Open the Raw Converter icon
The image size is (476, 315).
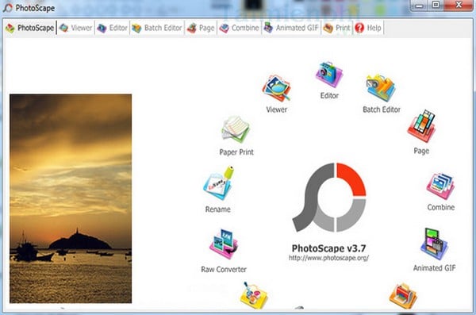pos(224,244)
